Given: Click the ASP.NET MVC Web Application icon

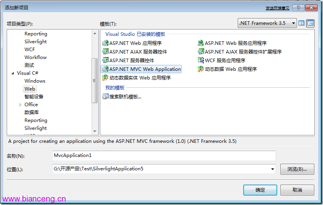Looking at the screenshot, I should click(105, 69).
